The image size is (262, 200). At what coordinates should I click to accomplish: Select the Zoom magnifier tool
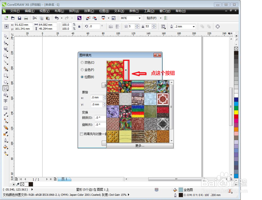tap(6, 56)
